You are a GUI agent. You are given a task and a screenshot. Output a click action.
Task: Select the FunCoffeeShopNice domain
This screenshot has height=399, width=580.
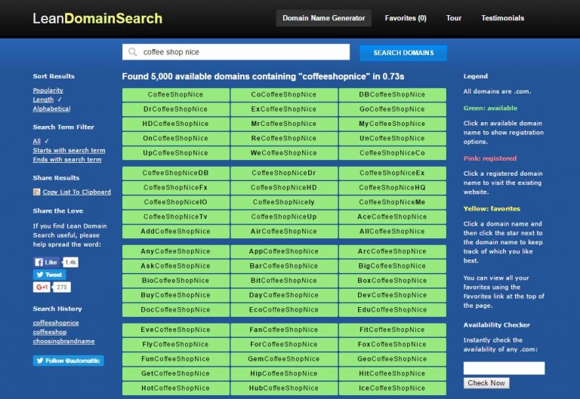pyautogui.click(x=176, y=359)
